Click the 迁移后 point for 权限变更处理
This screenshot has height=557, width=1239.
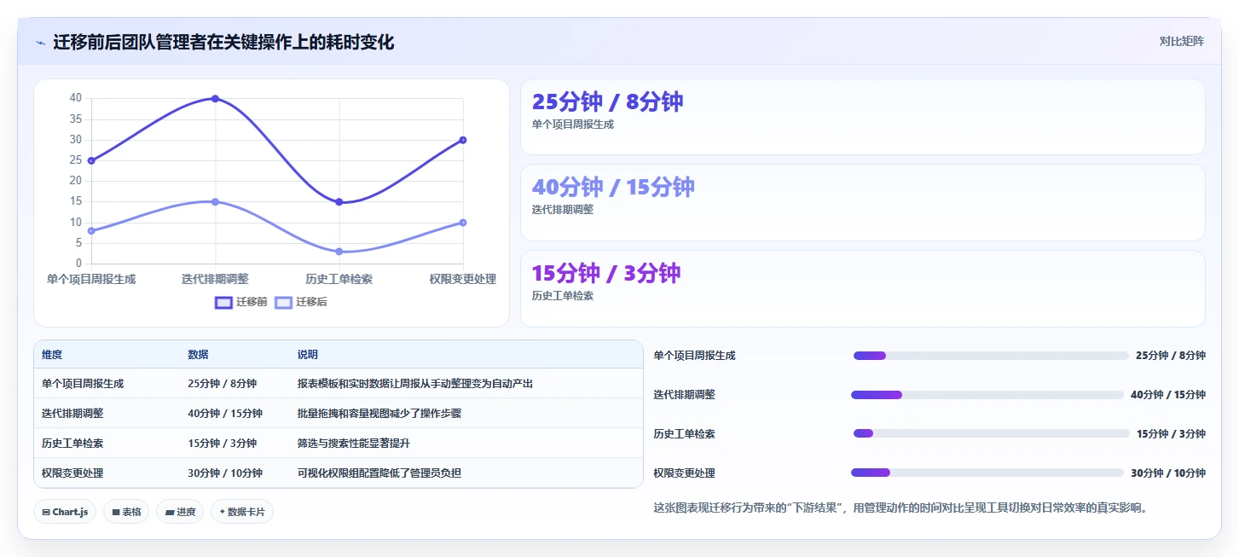(x=463, y=223)
